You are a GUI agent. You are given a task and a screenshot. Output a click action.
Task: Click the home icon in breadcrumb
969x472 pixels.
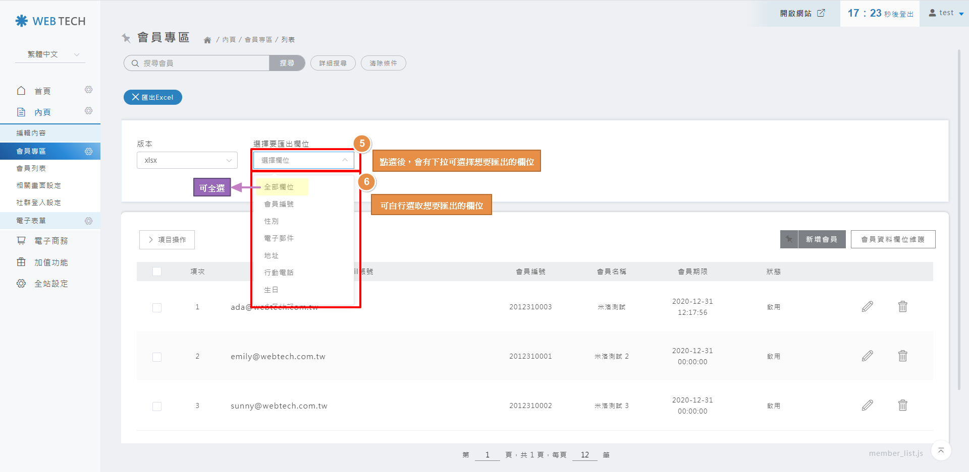(207, 40)
